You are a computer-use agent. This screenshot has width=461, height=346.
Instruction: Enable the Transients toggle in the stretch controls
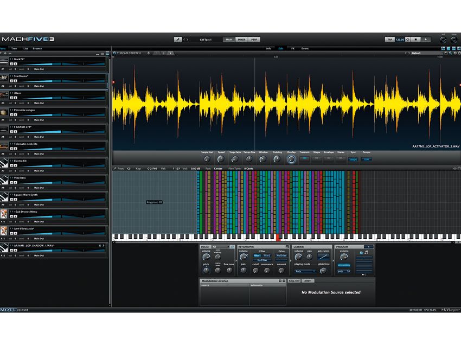[305, 158]
